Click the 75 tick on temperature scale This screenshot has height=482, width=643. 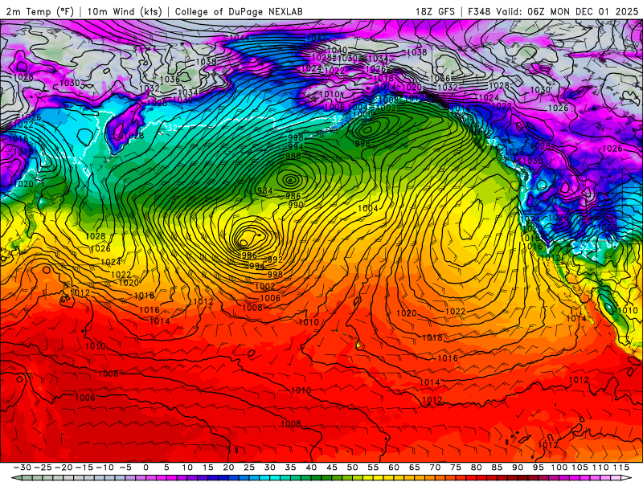point(456,468)
